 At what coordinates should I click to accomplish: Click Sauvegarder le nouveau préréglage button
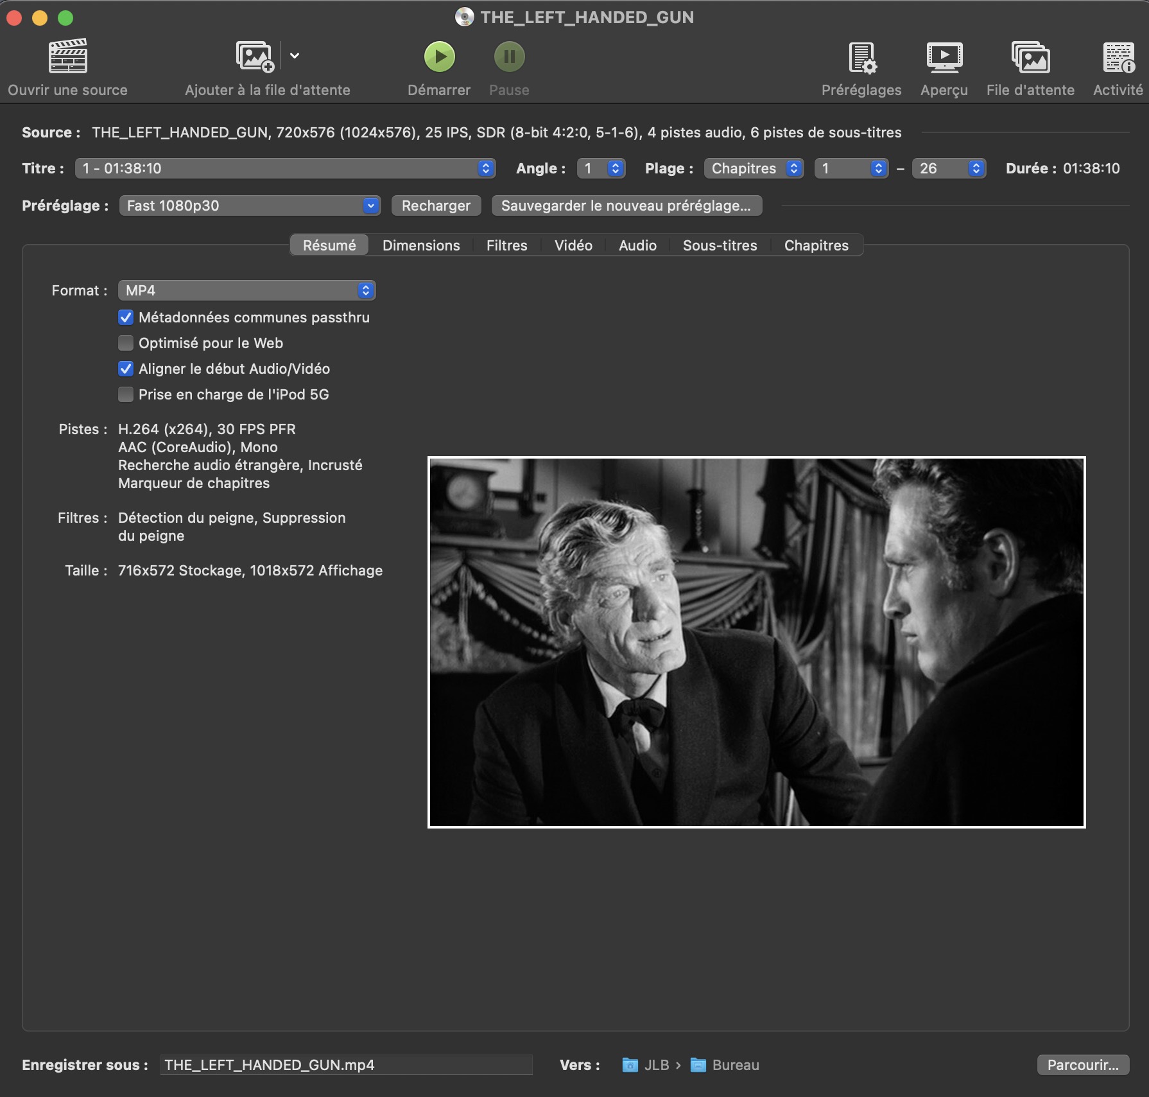[626, 206]
